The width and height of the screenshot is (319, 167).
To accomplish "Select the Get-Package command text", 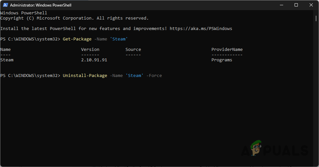I will tap(77, 39).
